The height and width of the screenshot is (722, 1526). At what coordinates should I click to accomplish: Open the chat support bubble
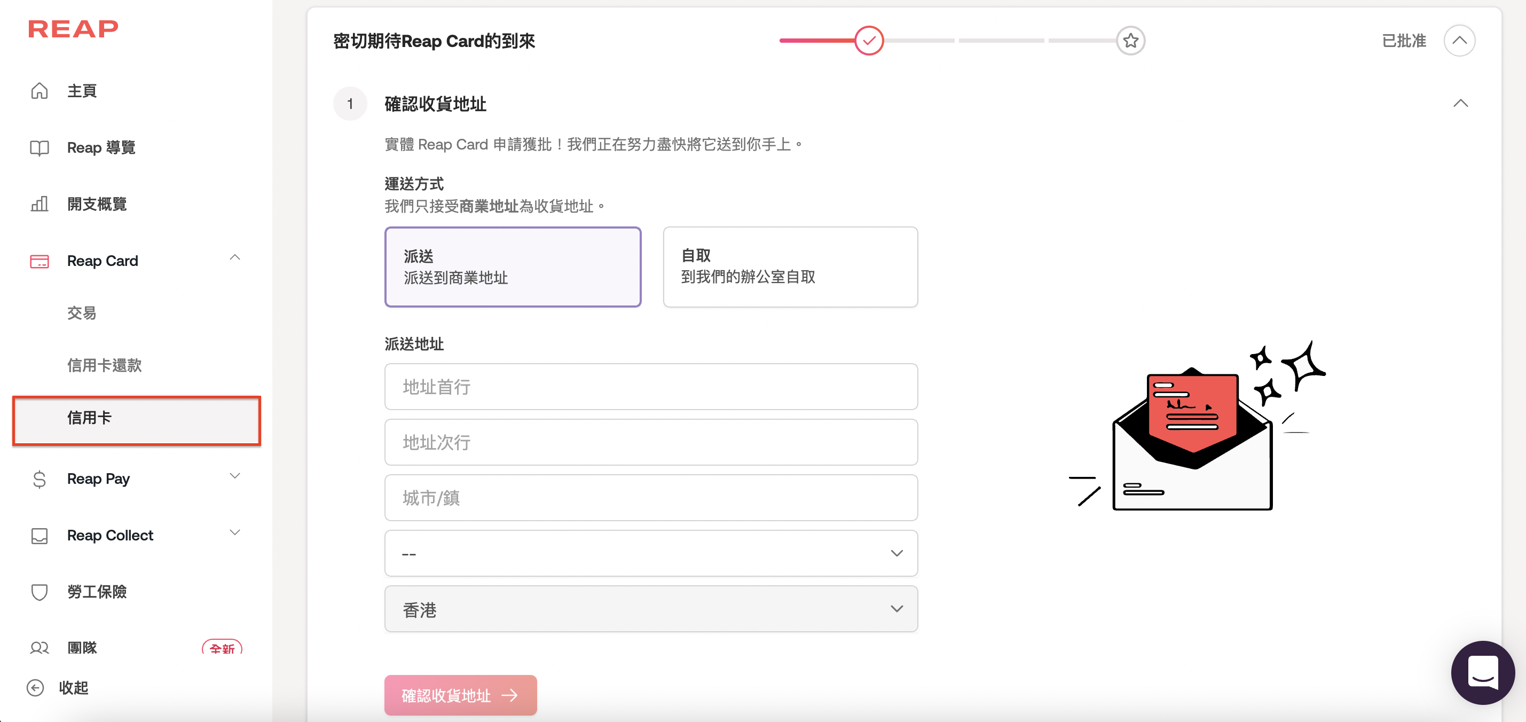pos(1482,672)
